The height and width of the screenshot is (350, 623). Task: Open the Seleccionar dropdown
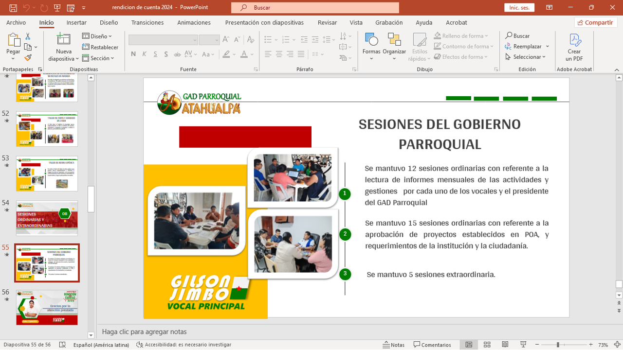526,57
